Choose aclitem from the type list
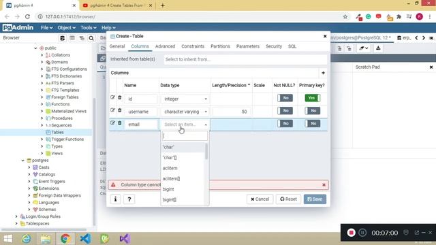Screen dimensions: 436x245 (x=183, y=168)
